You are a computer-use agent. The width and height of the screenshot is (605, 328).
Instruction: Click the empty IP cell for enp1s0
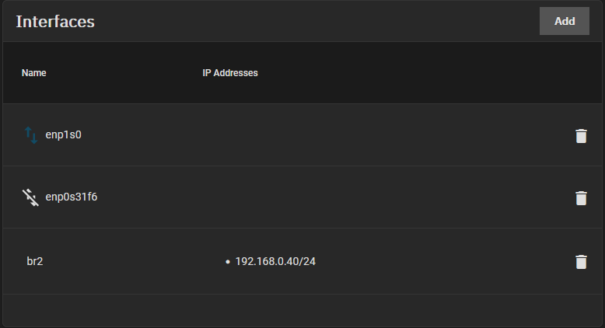pyautogui.click(x=272, y=135)
